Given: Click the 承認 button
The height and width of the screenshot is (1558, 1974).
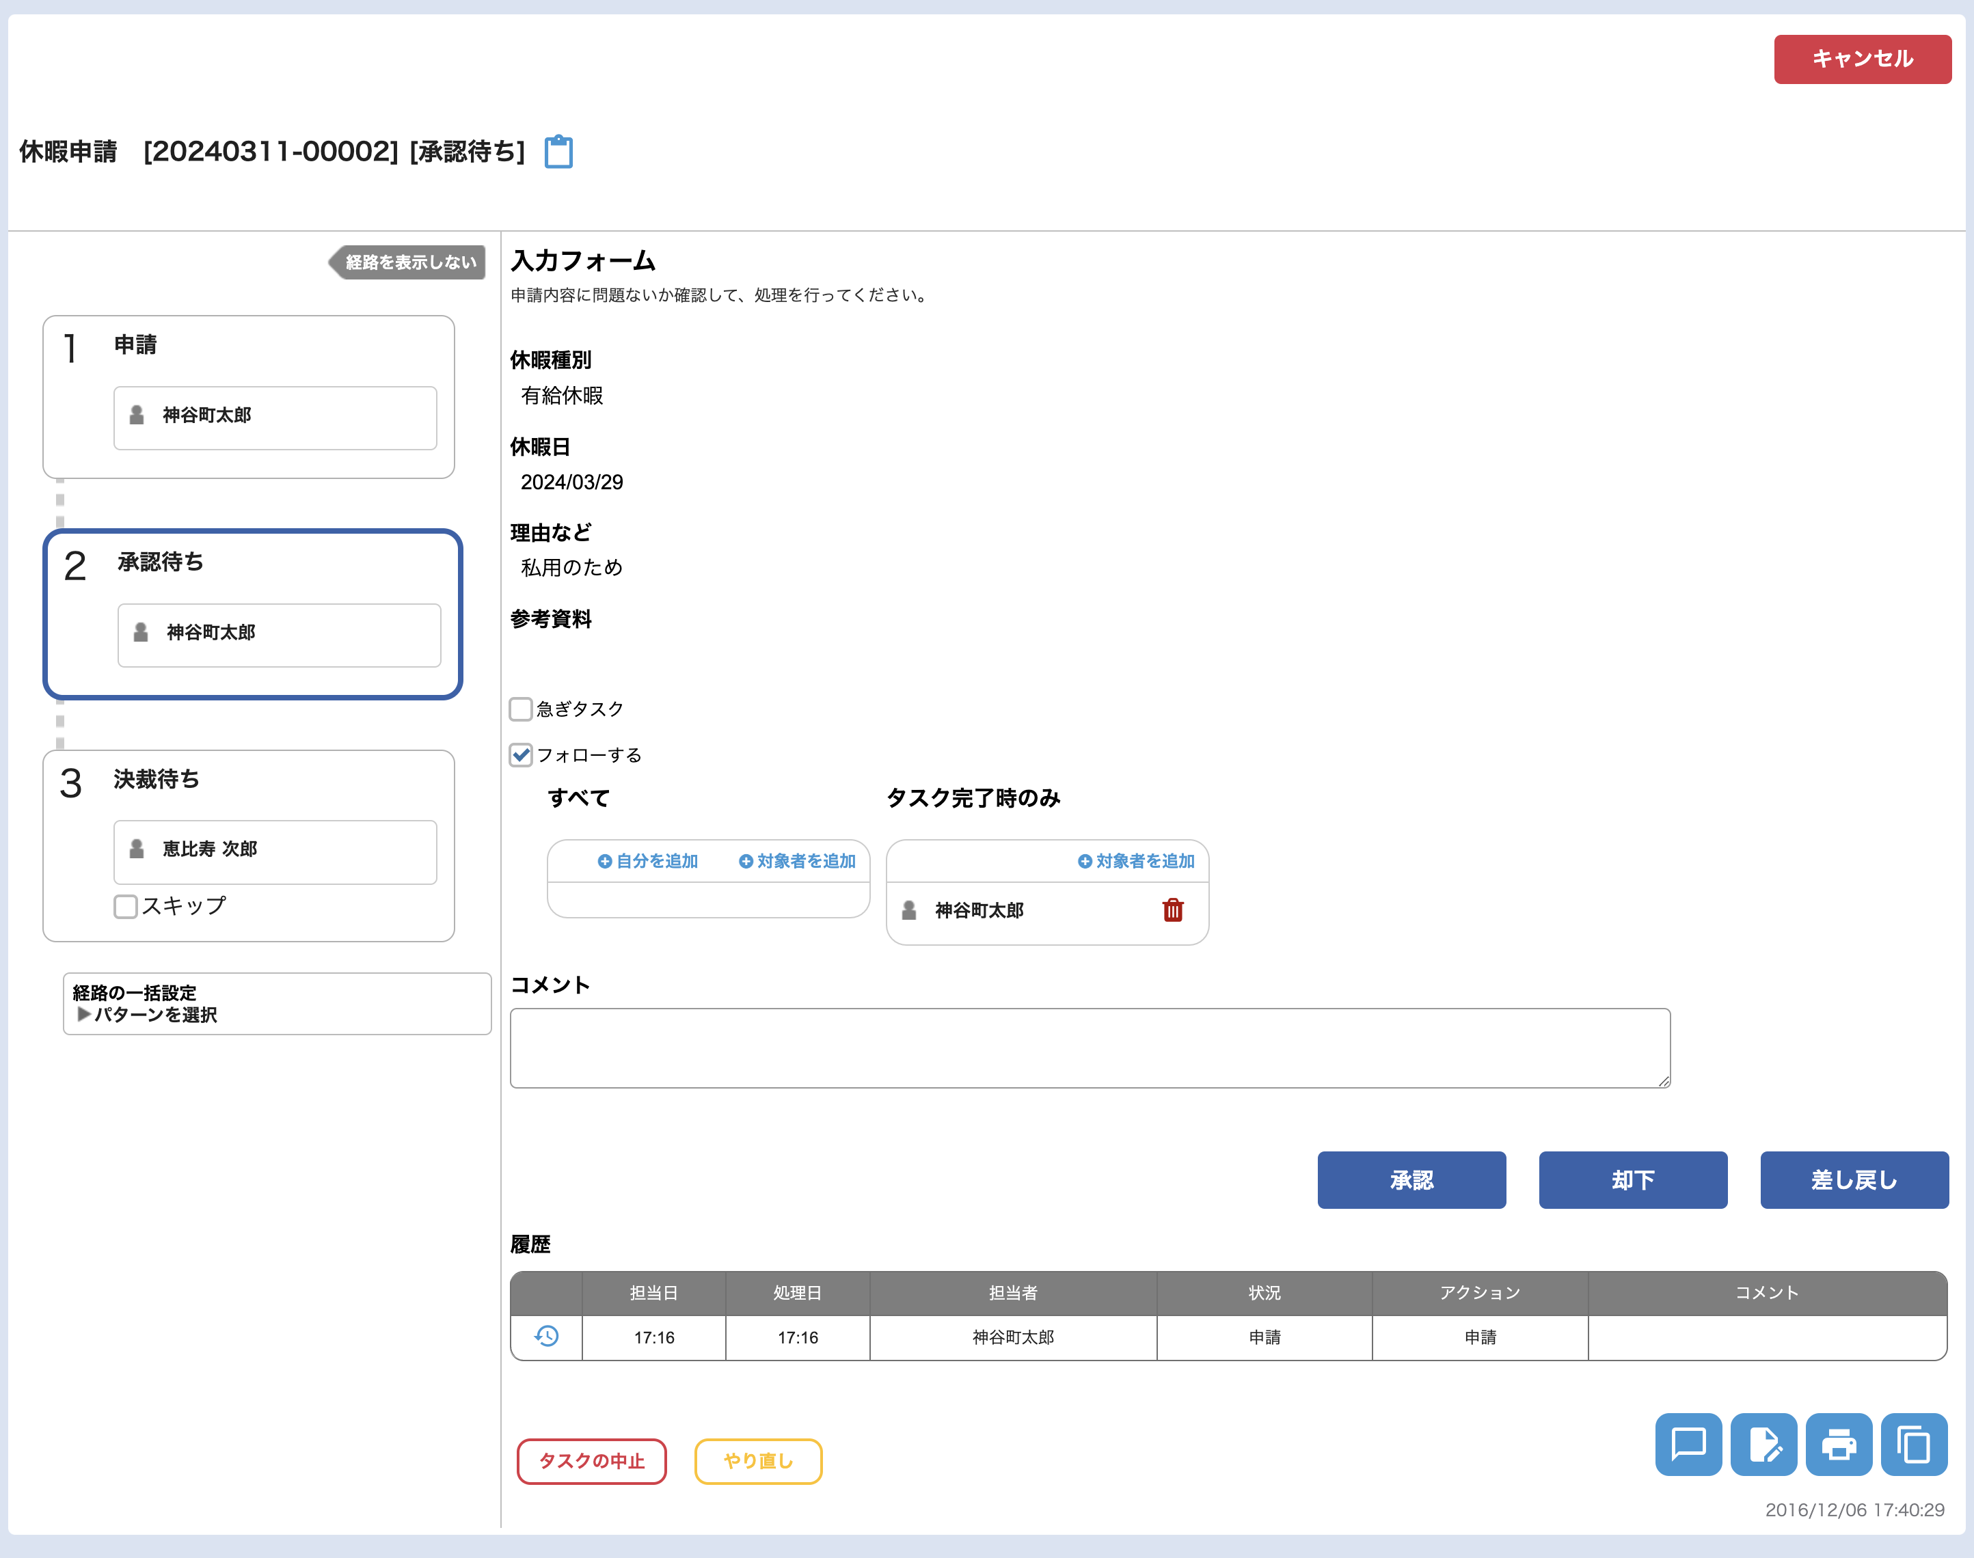Looking at the screenshot, I should (x=1411, y=1180).
